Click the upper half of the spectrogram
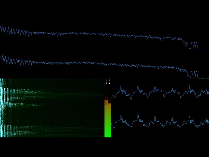Viewport: 209px width, 157px height. [x=52, y=93]
